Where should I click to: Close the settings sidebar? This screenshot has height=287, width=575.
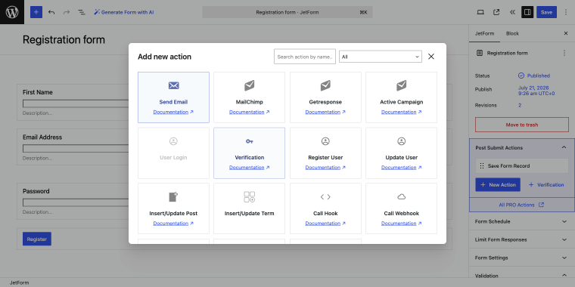tap(565, 33)
